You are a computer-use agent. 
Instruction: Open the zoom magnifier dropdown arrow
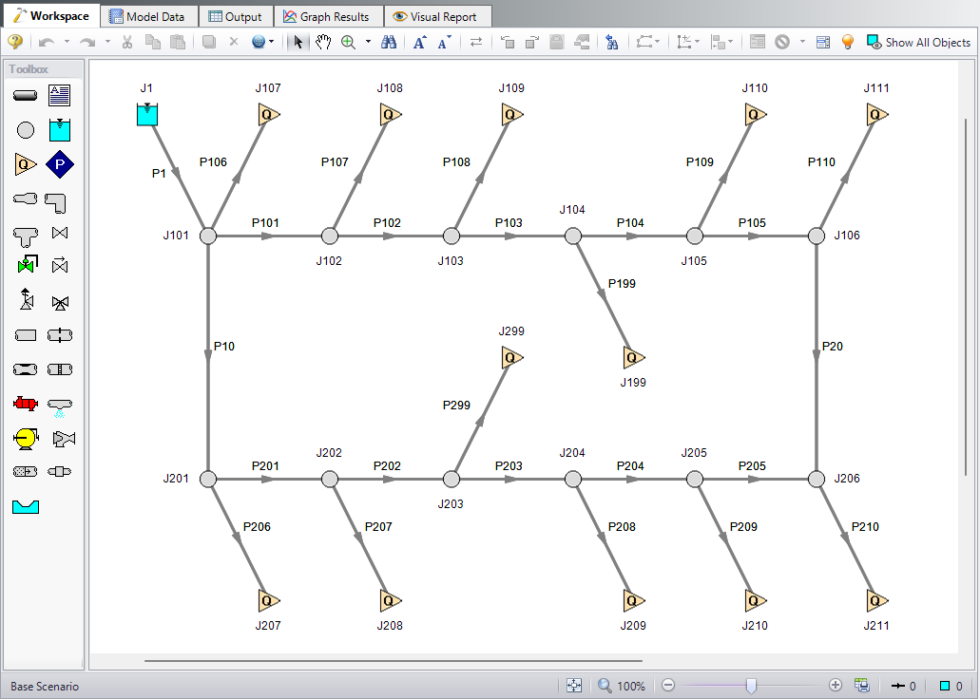(368, 42)
